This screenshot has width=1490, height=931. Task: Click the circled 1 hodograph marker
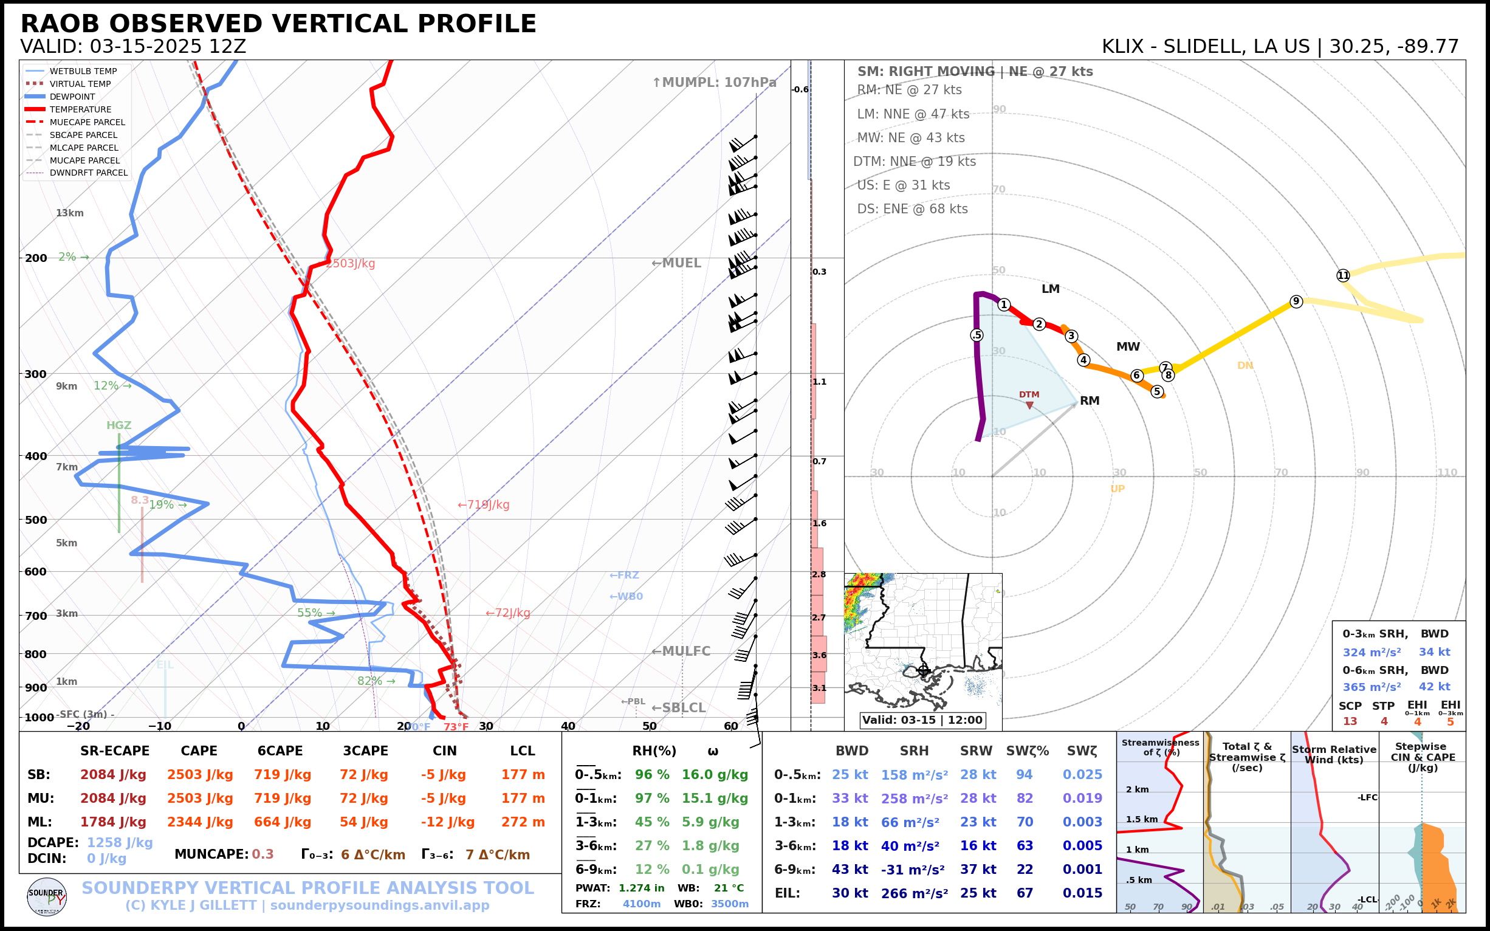click(x=1004, y=304)
